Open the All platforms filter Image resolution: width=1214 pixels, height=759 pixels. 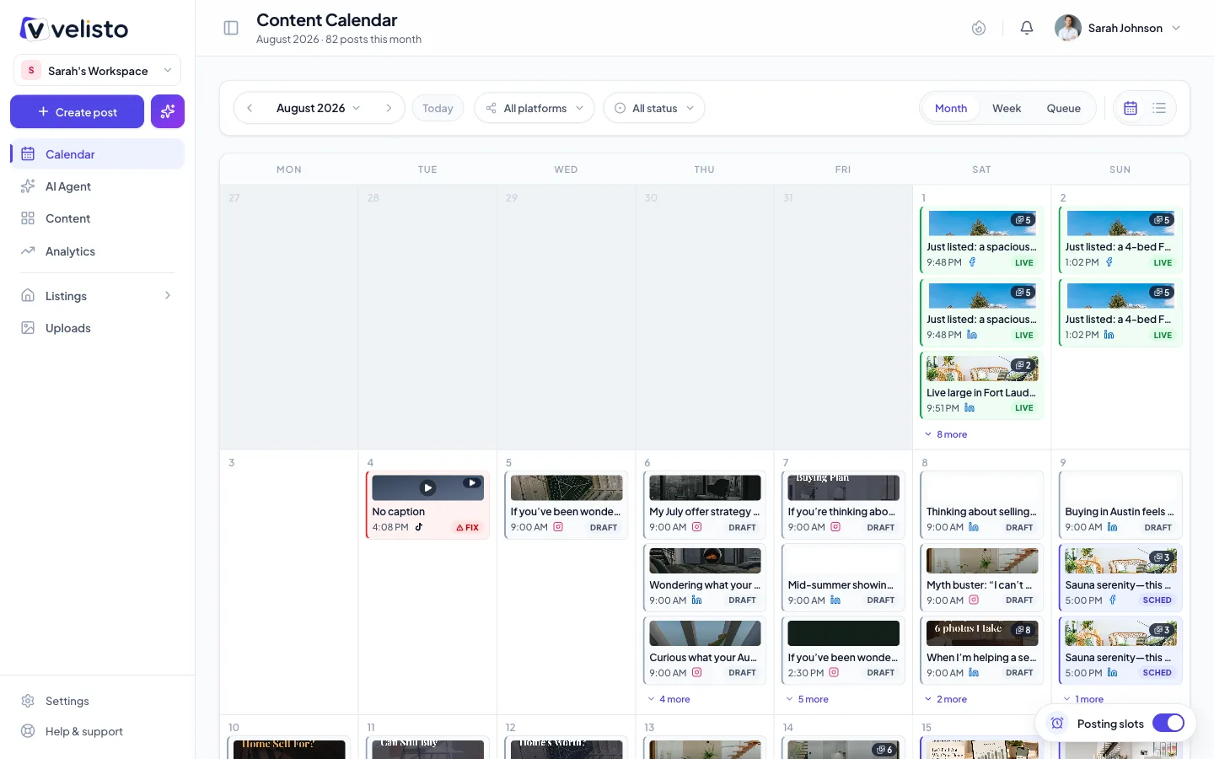click(534, 108)
